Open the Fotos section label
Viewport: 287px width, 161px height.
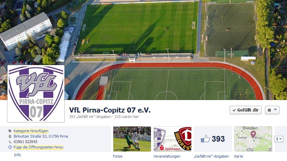(117, 156)
